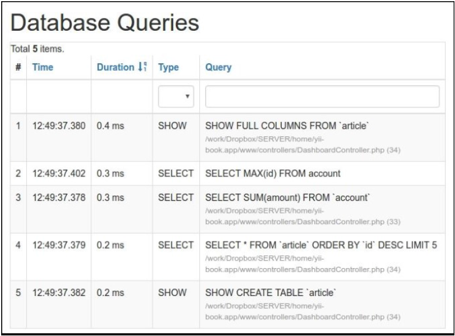Click the SELECT MAX(id) FROM account query
Viewport: 455px width, 336px height.
tap(273, 174)
